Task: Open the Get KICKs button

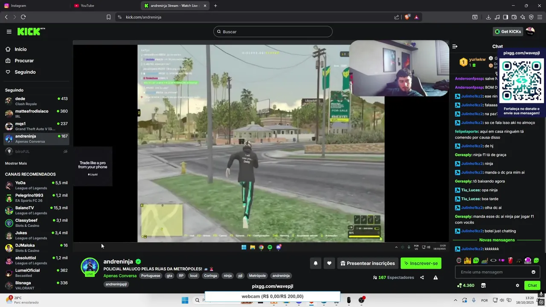Action: pyautogui.click(x=508, y=32)
